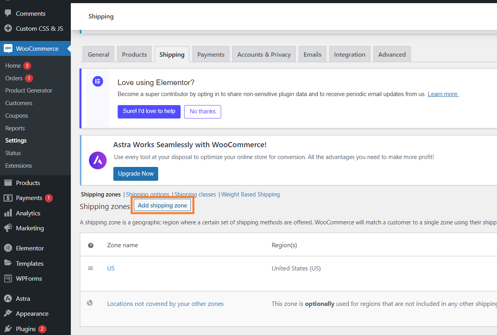Dismiss Elementor notice with No thanks
The height and width of the screenshot is (335, 497).
203,111
